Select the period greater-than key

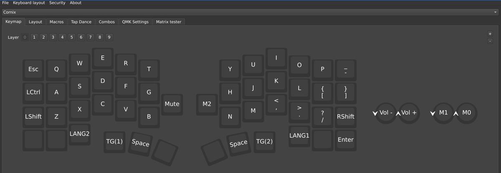299,112
